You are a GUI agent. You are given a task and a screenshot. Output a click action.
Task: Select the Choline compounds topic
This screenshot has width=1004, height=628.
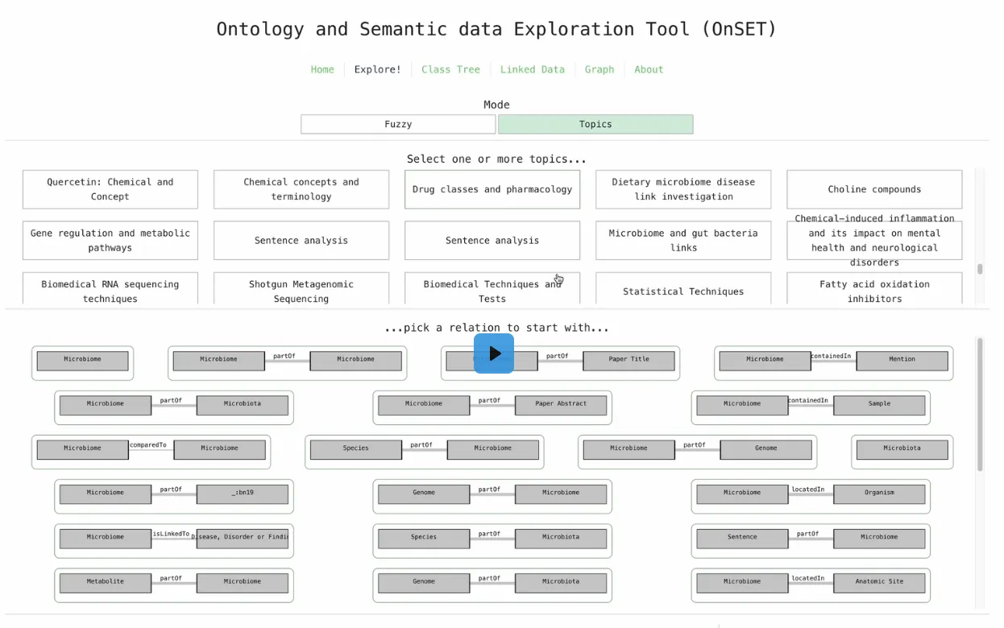coord(873,189)
